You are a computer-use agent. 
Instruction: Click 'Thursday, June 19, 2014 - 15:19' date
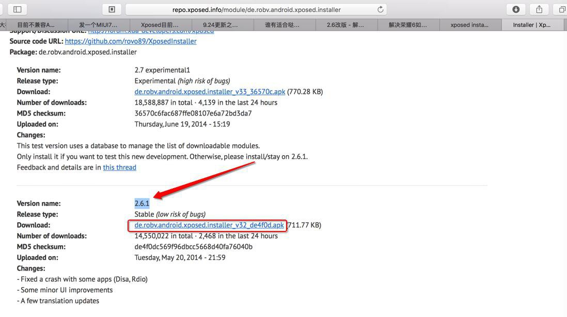182,124
